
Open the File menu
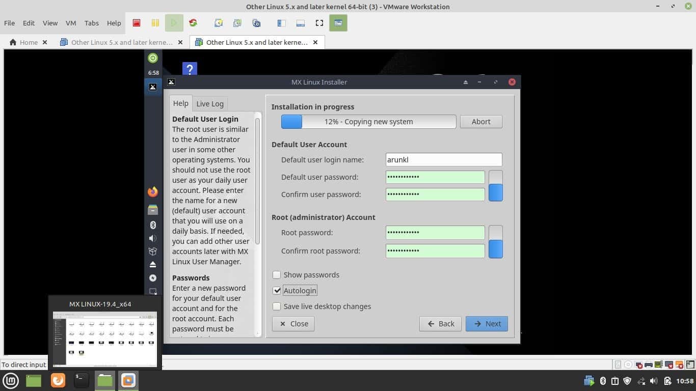[x=9, y=23]
